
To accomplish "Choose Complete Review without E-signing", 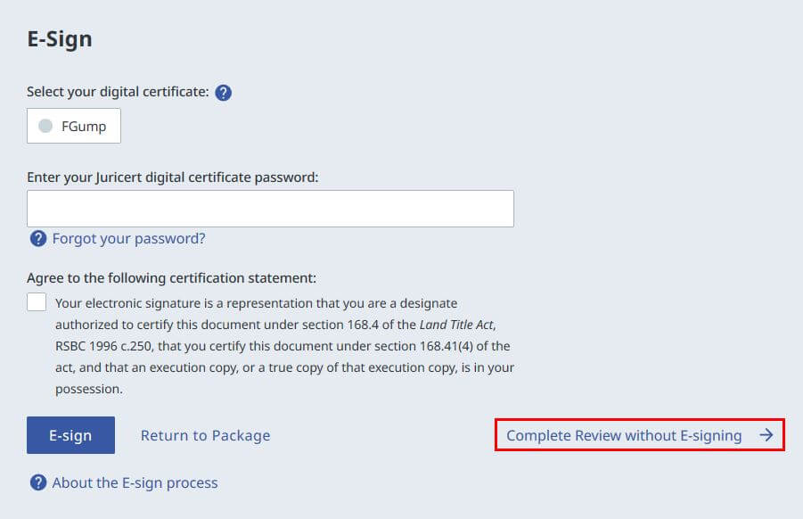I will point(640,435).
